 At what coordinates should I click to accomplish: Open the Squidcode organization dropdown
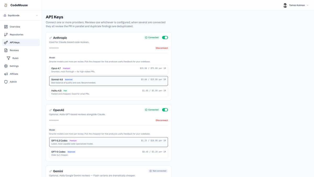pyautogui.click(x=21, y=15)
